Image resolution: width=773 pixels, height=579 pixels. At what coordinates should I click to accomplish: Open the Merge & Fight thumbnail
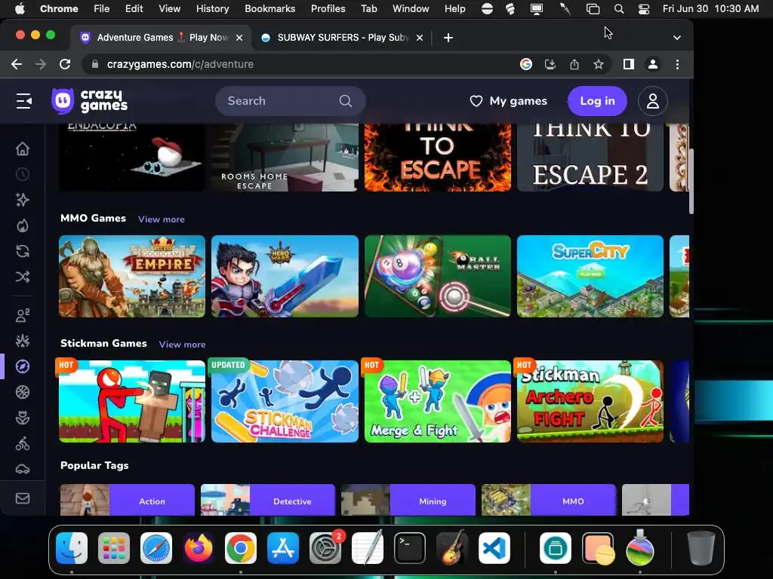tap(438, 401)
